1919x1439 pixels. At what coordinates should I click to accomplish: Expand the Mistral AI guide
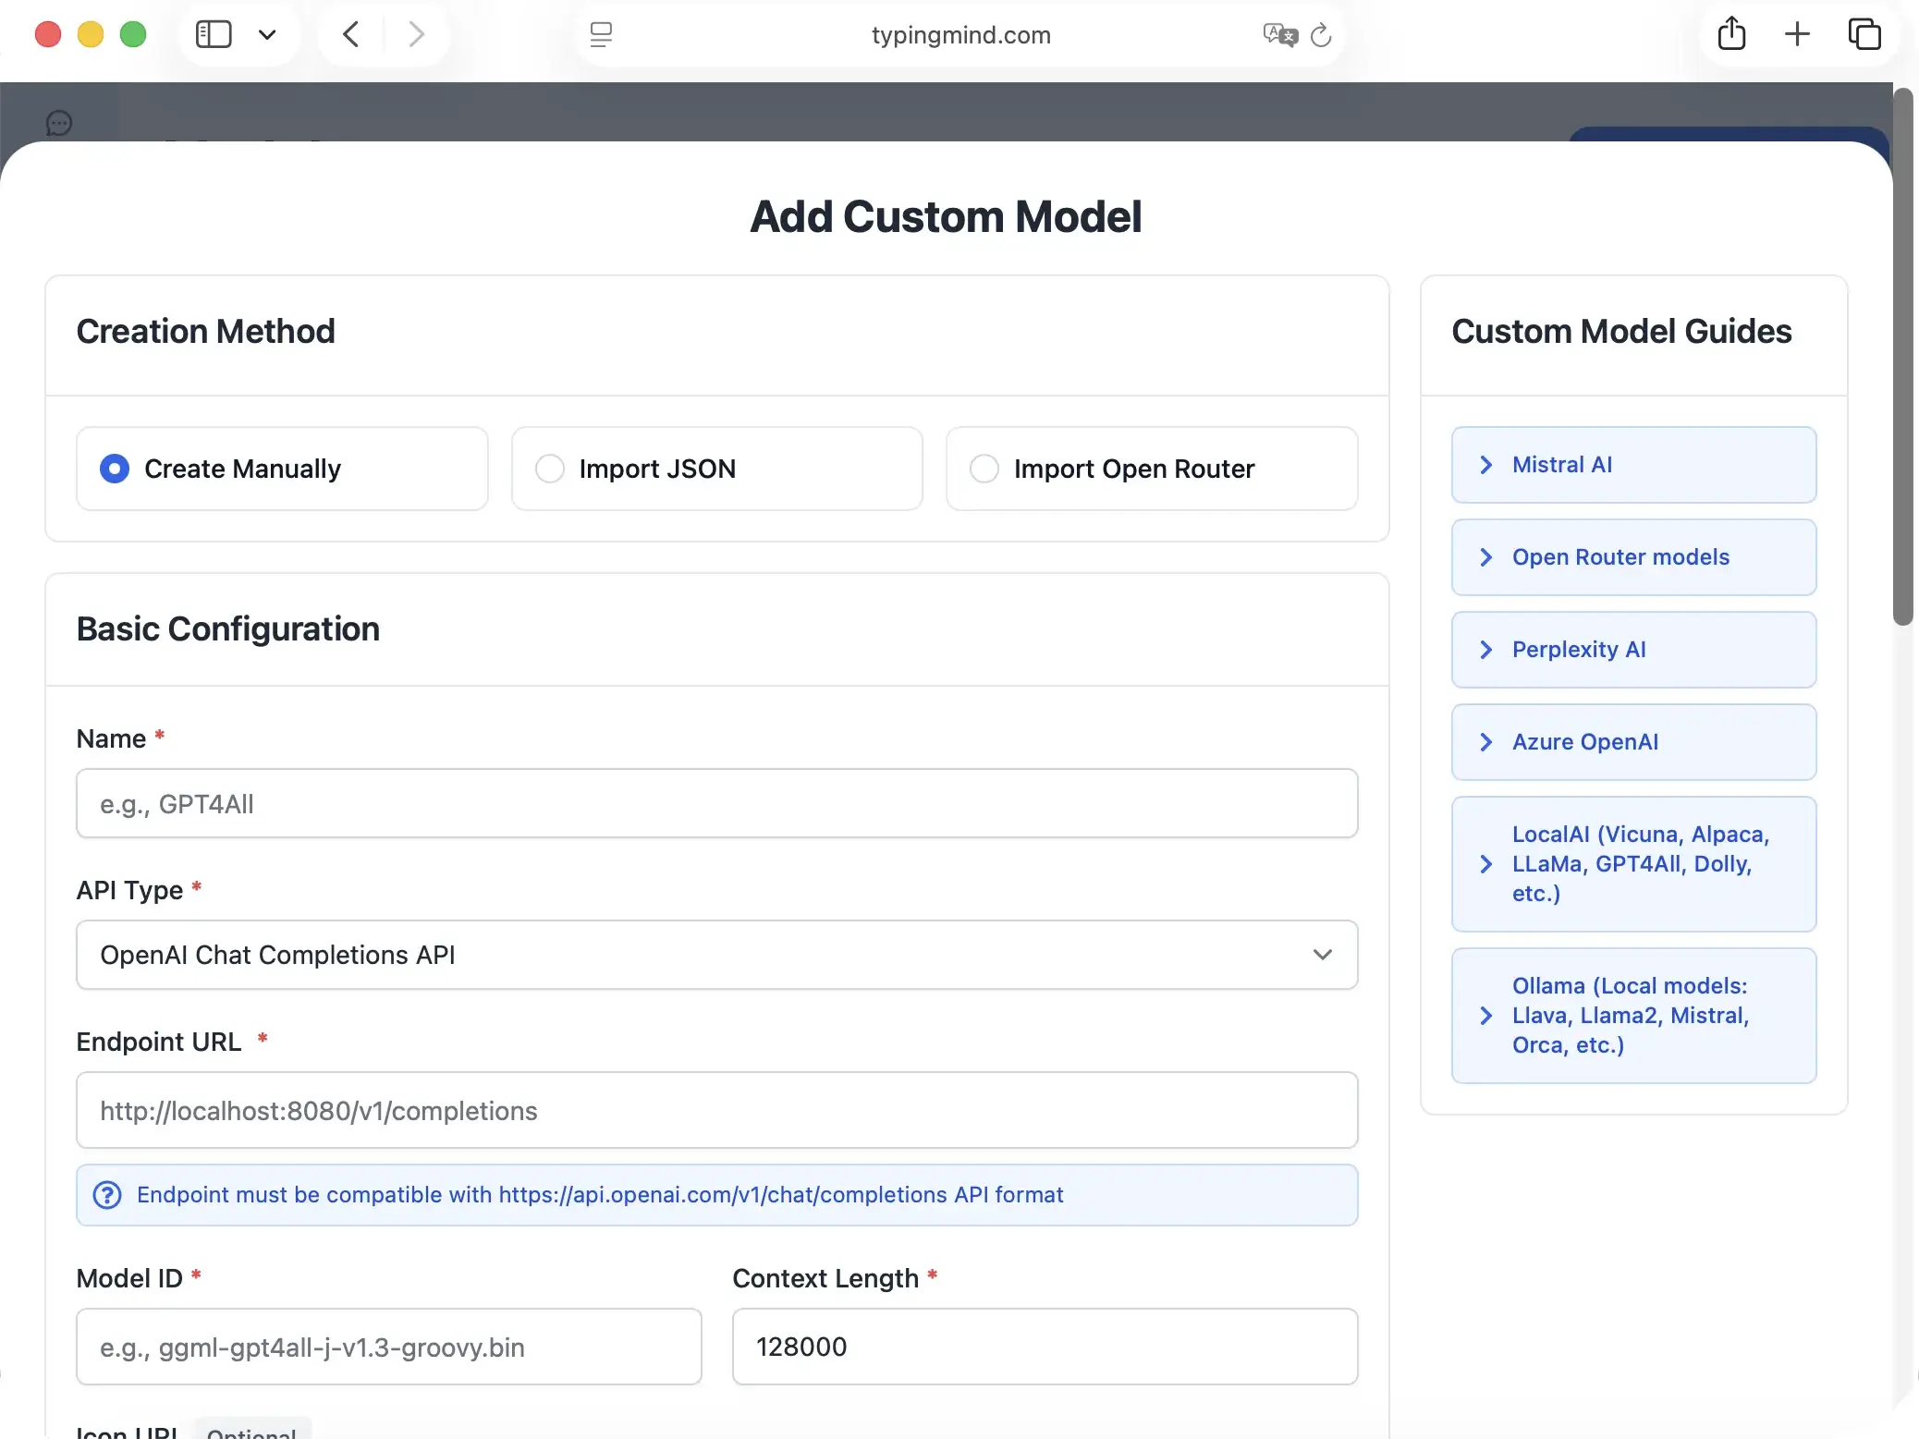[1633, 465]
